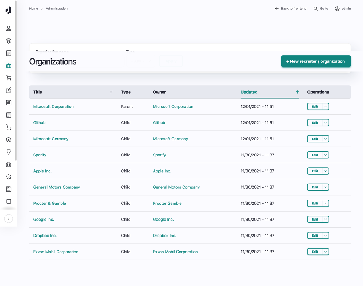
Task: Open the paint brush sidebar icon
Action: 9,152
